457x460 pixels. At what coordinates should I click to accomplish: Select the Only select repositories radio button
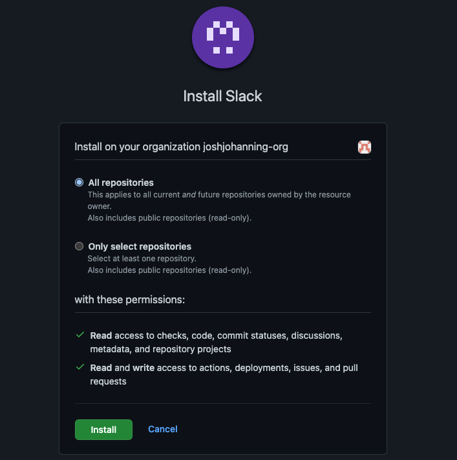80,246
